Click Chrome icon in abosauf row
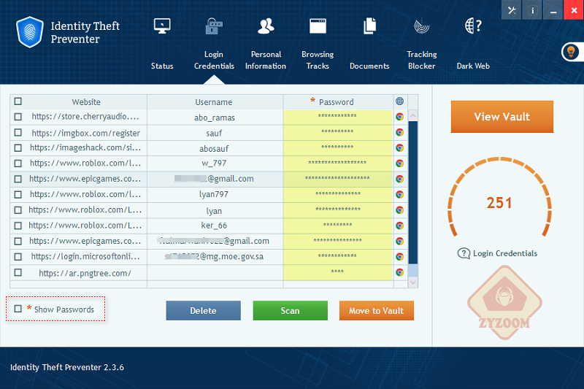584x389 pixels. (x=399, y=148)
